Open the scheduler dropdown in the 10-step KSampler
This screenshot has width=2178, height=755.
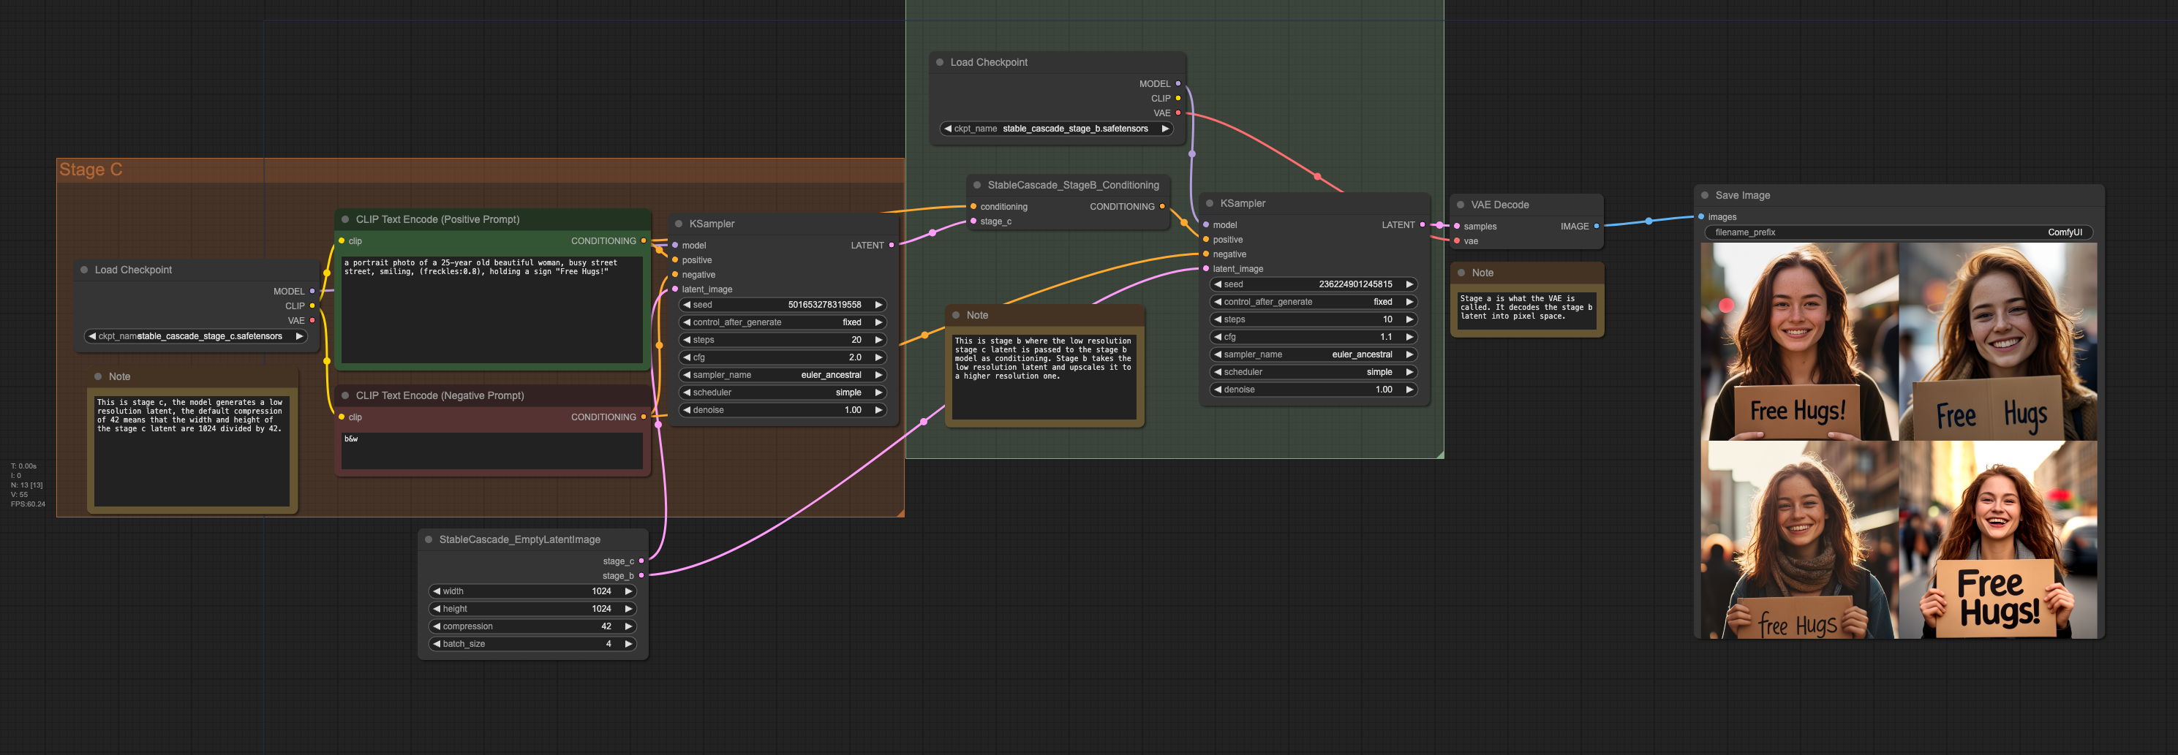pos(1312,371)
